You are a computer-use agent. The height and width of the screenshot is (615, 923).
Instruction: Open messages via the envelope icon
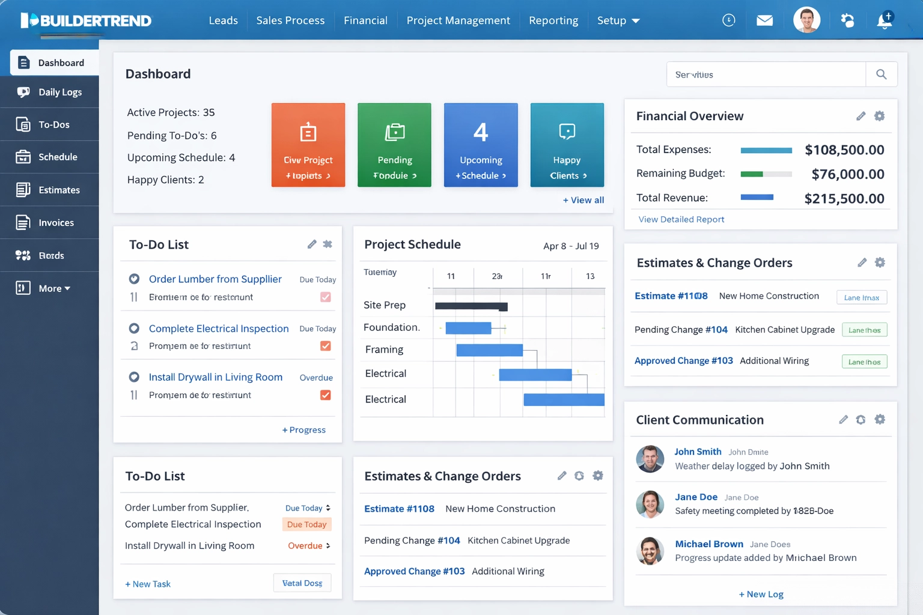[x=764, y=20]
